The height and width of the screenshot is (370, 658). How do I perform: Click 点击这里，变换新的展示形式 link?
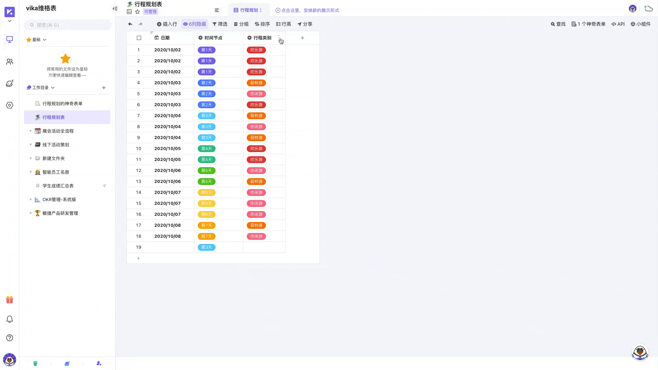308,10
